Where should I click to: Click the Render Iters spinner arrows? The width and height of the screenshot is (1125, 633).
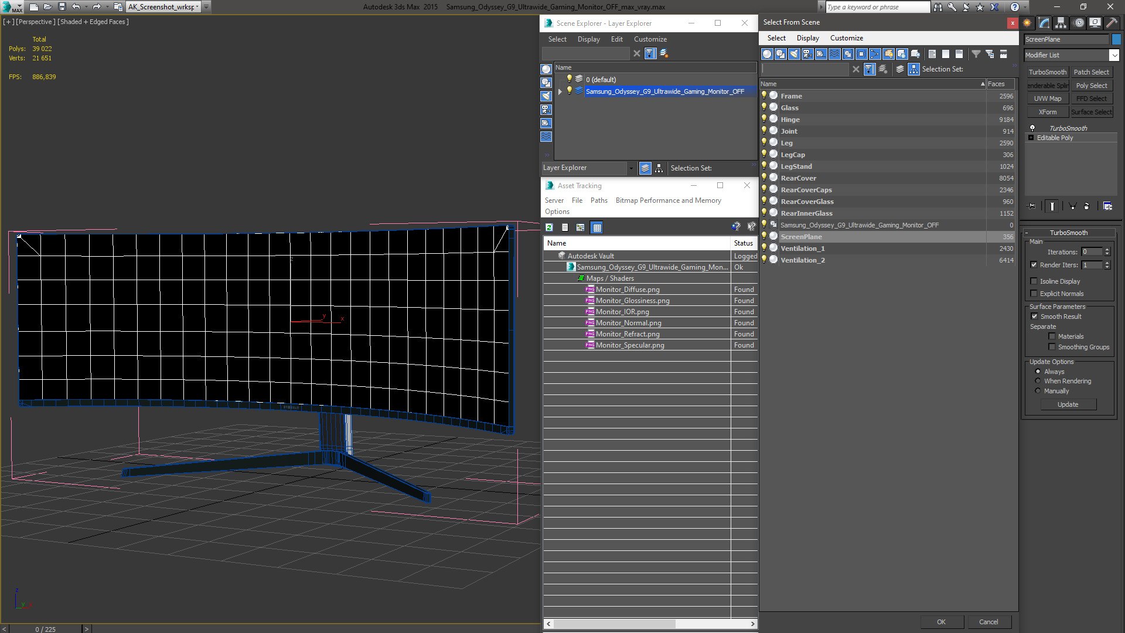(1107, 265)
